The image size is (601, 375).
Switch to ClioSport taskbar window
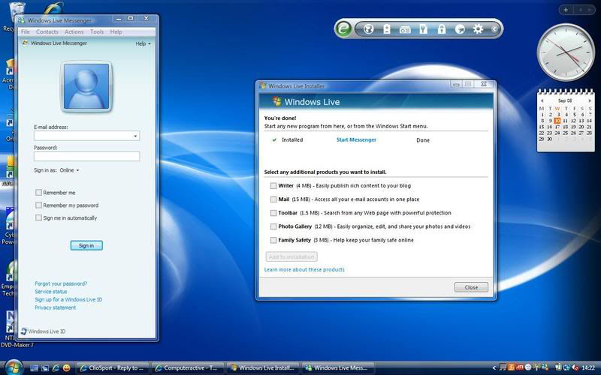(x=113, y=367)
